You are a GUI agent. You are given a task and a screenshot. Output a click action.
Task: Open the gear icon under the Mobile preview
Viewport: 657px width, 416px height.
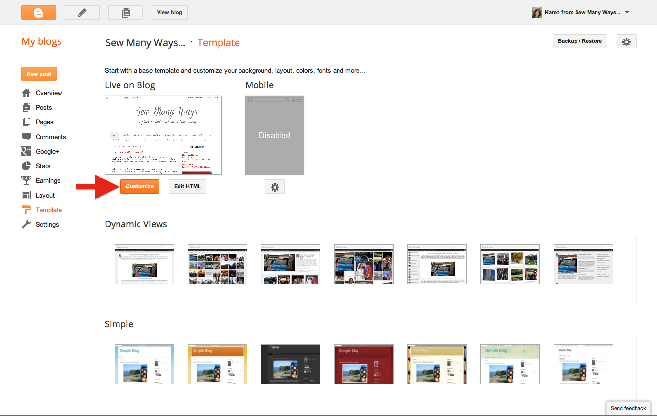(275, 186)
